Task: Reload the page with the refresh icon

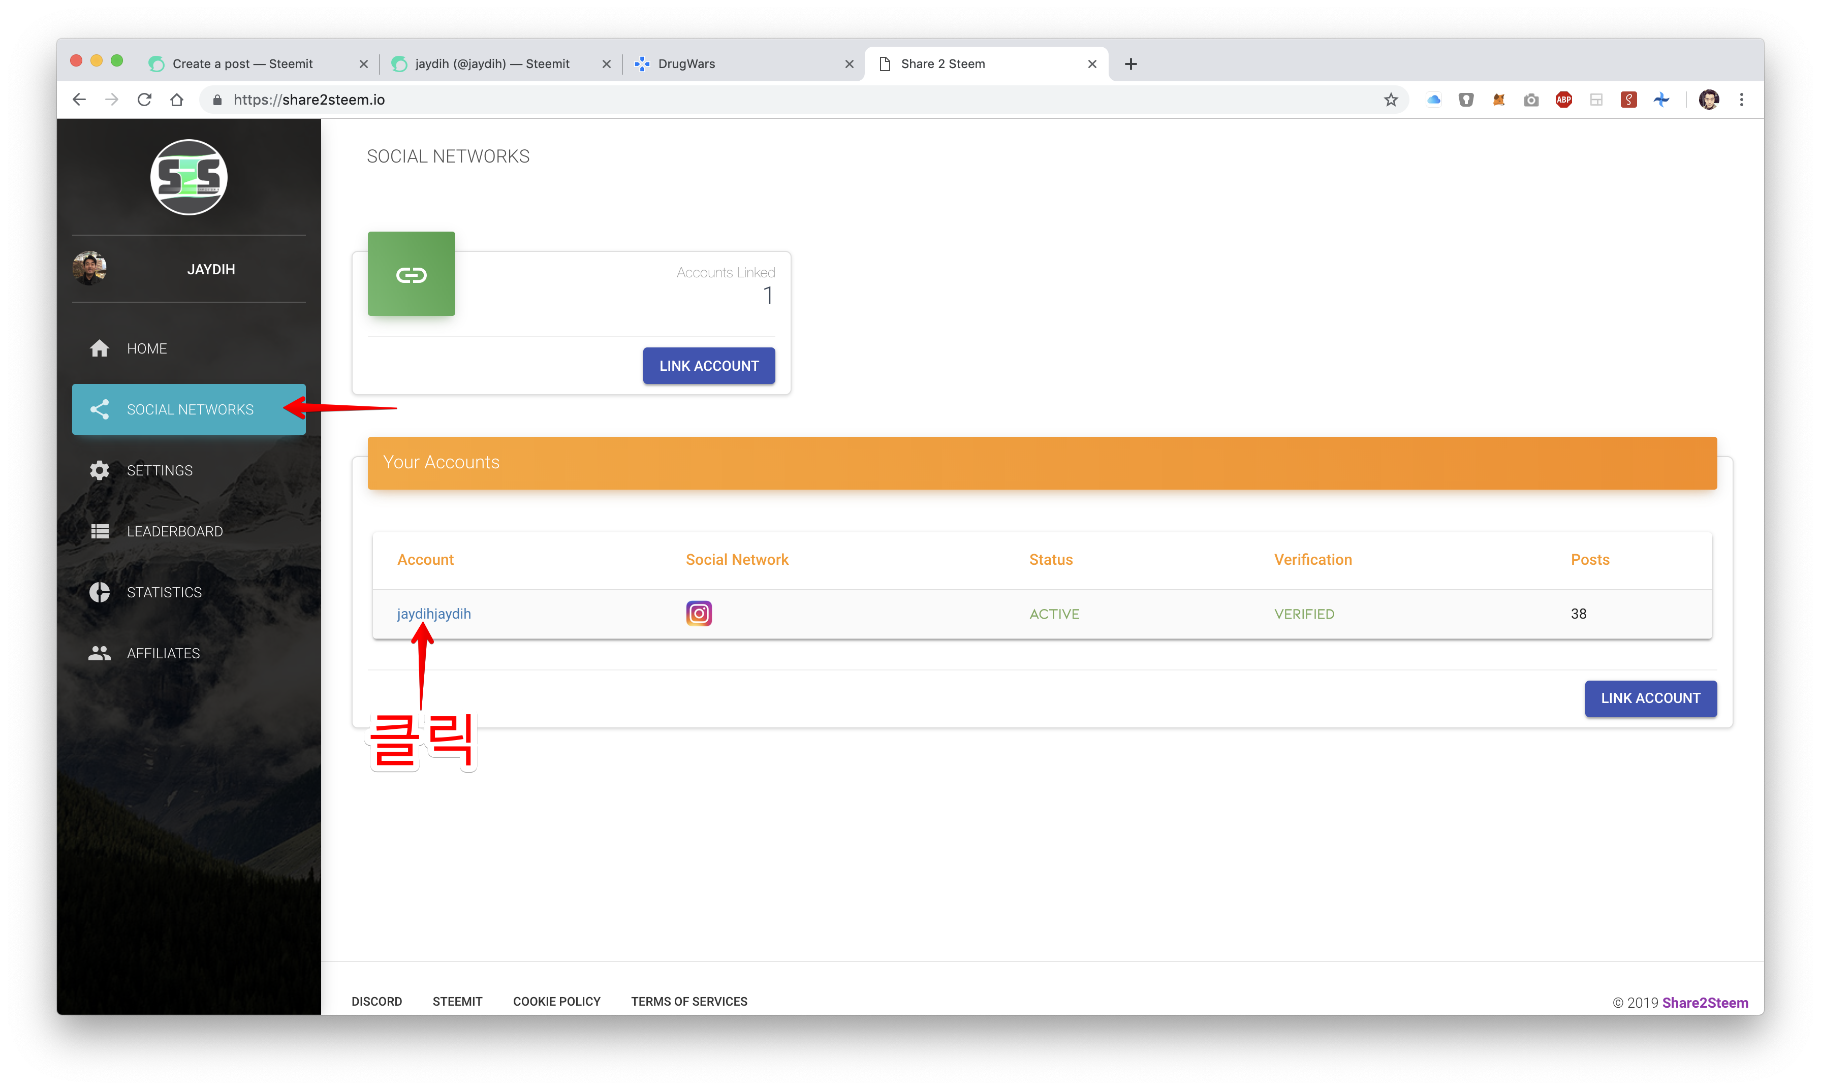Action: (144, 100)
